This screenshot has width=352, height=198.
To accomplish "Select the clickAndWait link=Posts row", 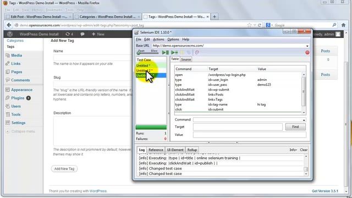I will click(238, 95).
